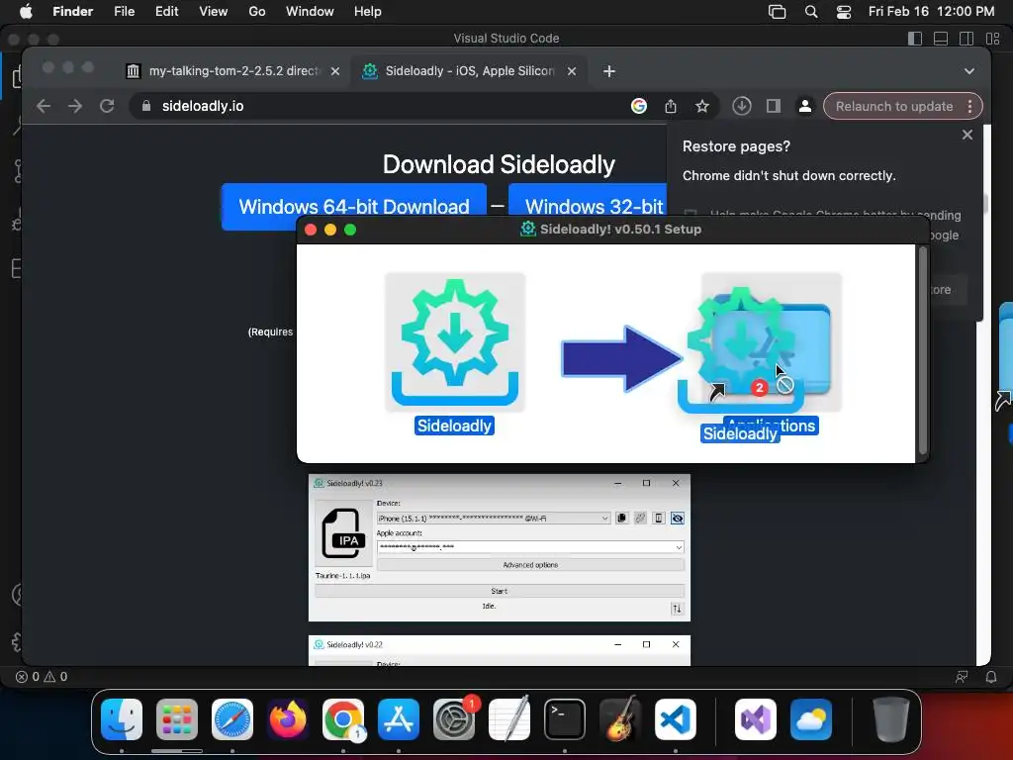
Task: Close the Sideloadly browser tab
Action: (x=572, y=71)
